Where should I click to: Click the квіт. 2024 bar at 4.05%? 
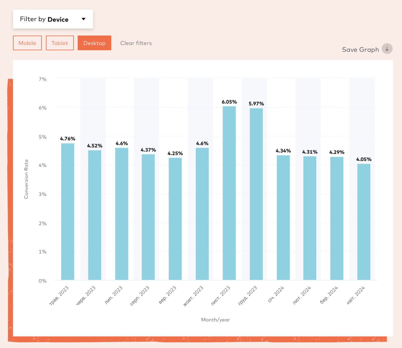point(364,222)
